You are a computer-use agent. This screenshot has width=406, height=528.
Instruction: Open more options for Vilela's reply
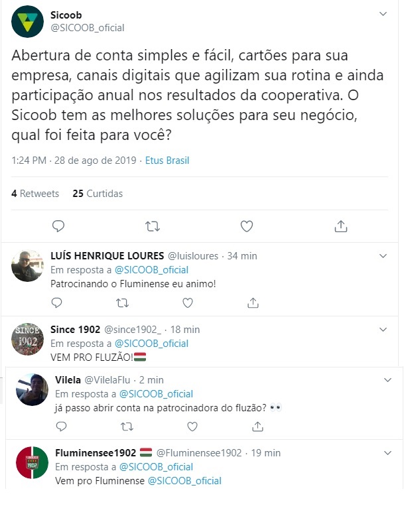click(x=387, y=380)
